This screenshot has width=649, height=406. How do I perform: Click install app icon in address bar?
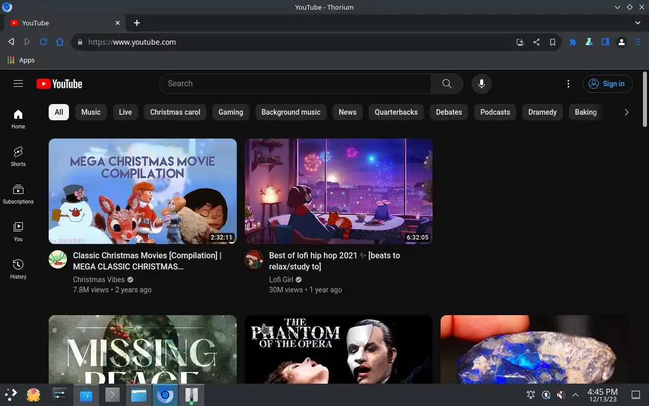(x=520, y=42)
